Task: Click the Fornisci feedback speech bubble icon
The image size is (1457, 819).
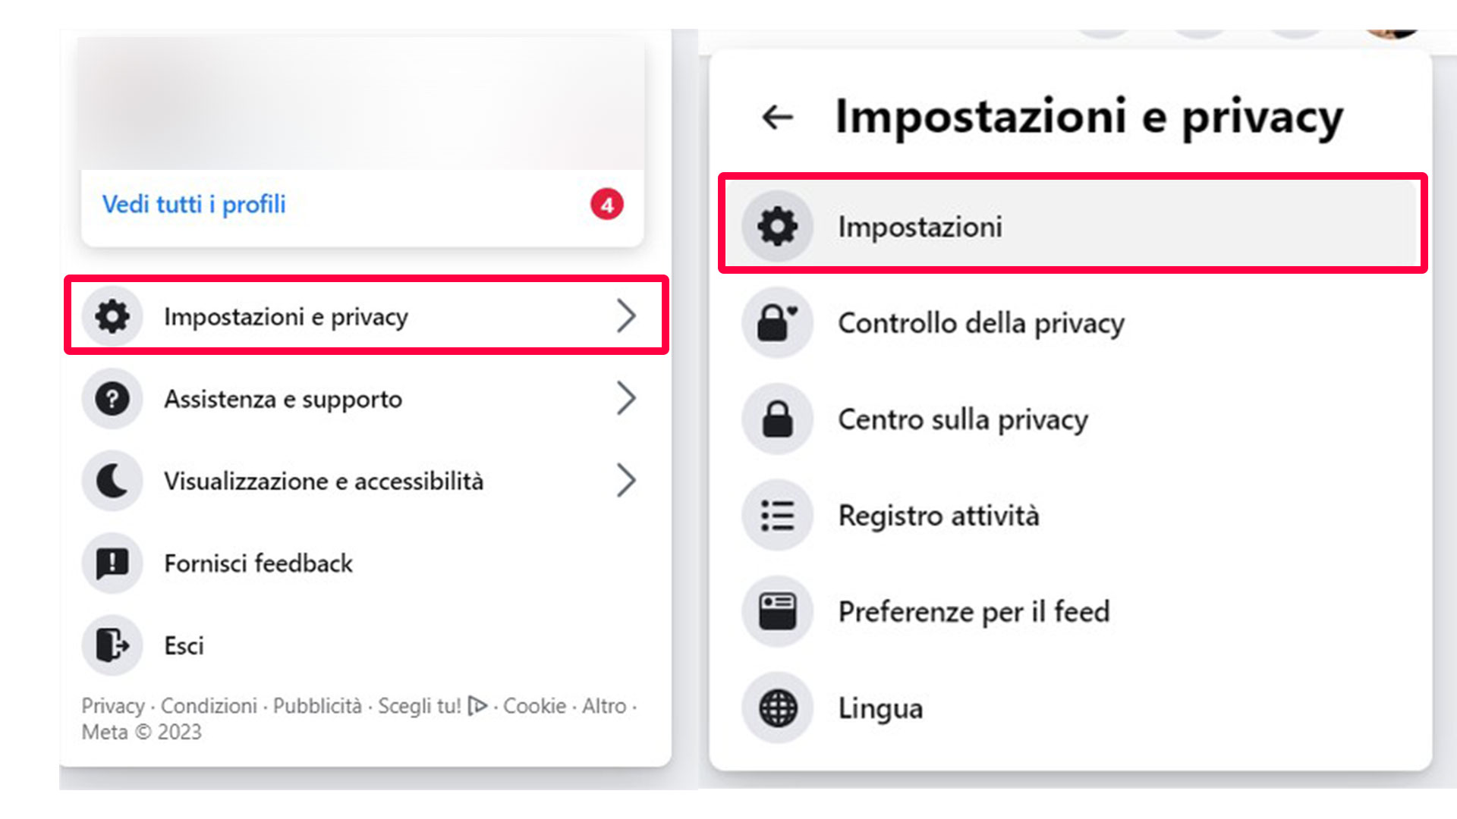Action: point(112,563)
